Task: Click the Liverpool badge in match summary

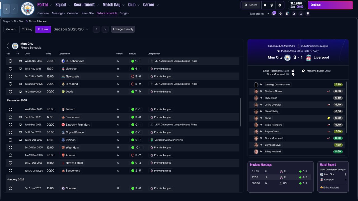Action: [x=309, y=58]
